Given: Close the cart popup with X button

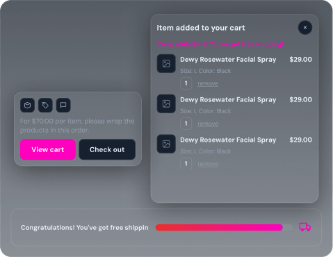Looking at the screenshot, I should (x=305, y=28).
